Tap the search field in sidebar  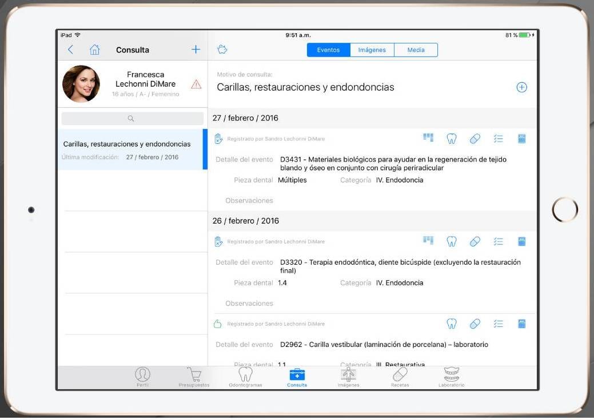[132, 119]
